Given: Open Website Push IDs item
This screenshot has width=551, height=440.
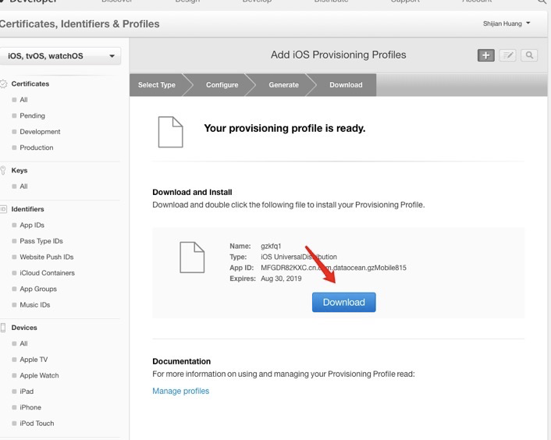Looking at the screenshot, I should pos(46,257).
